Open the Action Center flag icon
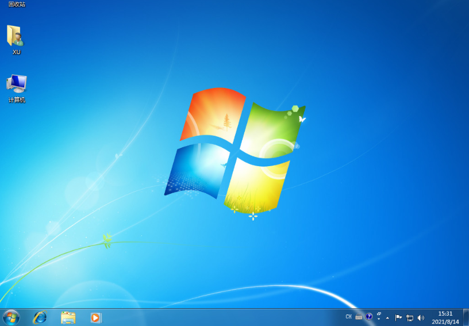This screenshot has width=469, height=326. coord(398,317)
